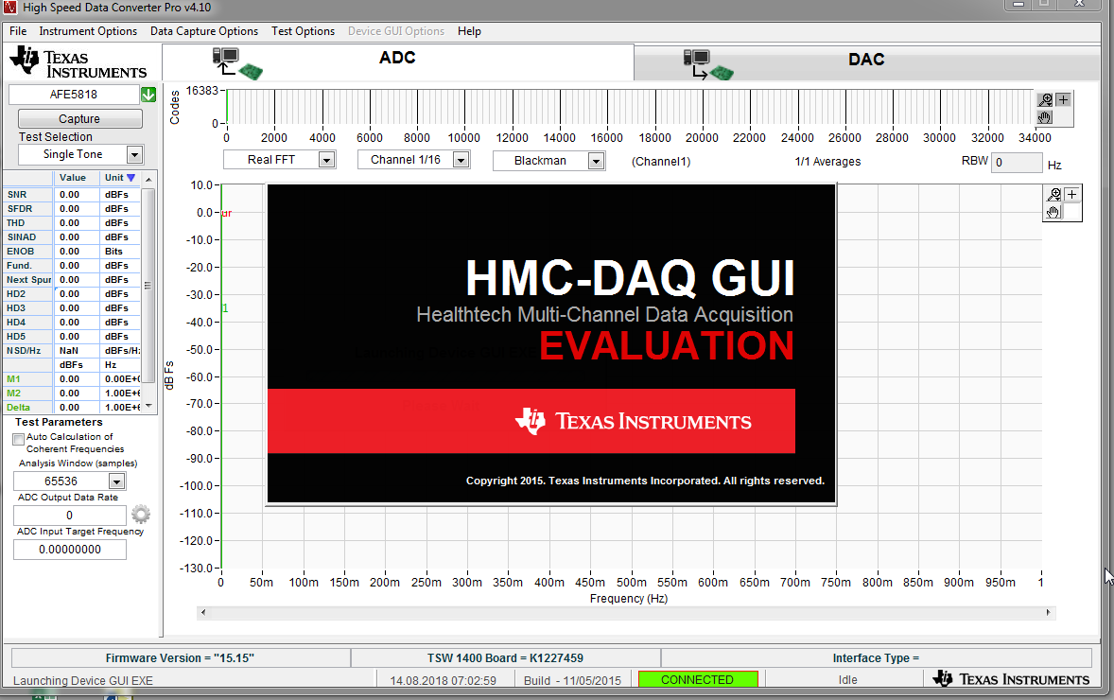Click the results table scroll down arrow
Screen dimensions: 1114x700
point(148,407)
